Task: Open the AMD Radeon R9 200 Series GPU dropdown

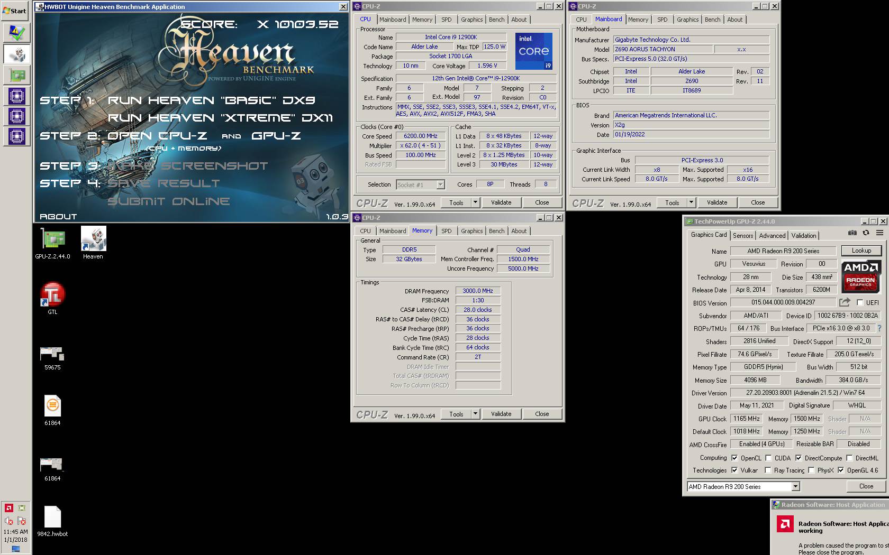Action: tap(795, 486)
